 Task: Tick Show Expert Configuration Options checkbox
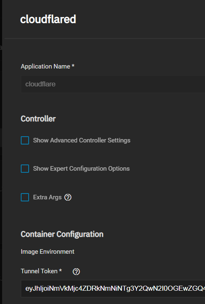coord(25,169)
